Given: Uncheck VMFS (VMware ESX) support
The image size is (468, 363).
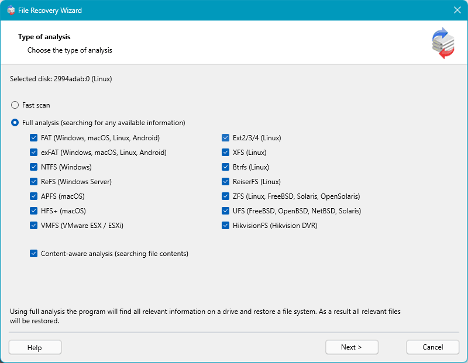Looking at the screenshot, I should pyautogui.click(x=33, y=225).
